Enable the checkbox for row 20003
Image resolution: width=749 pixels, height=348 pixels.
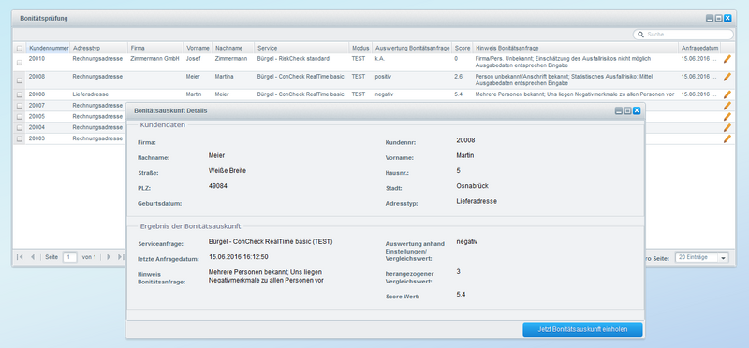tap(20, 138)
